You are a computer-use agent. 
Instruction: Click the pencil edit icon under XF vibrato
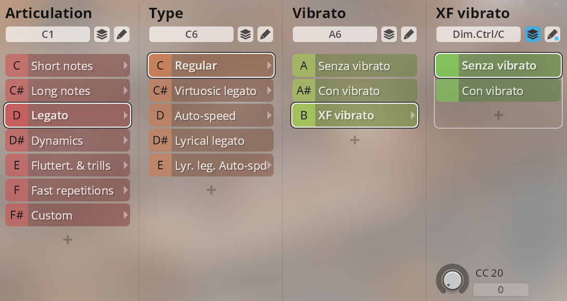point(552,34)
